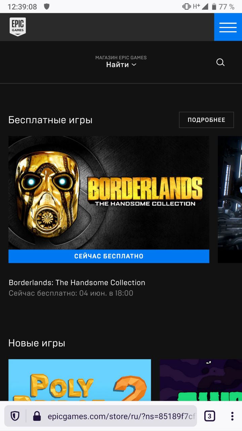The height and width of the screenshot is (431, 242).
Task: Click the Бесплатные игры section heading
Action: [50, 120]
